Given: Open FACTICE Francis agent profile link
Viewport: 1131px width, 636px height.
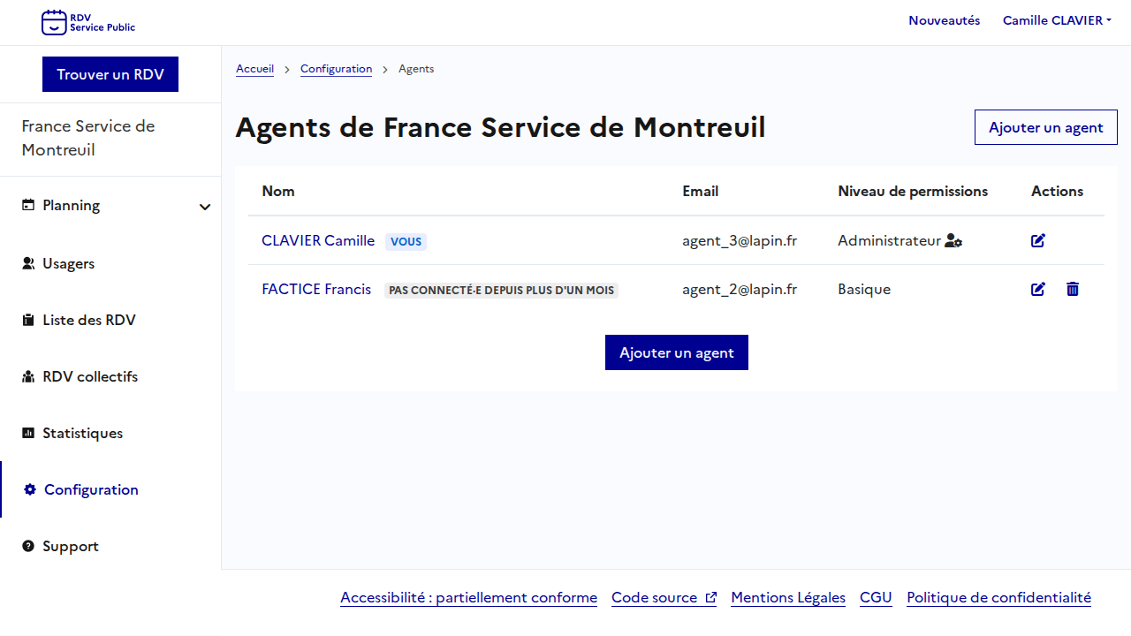Looking at the screenshot, I should coord(316,289).
